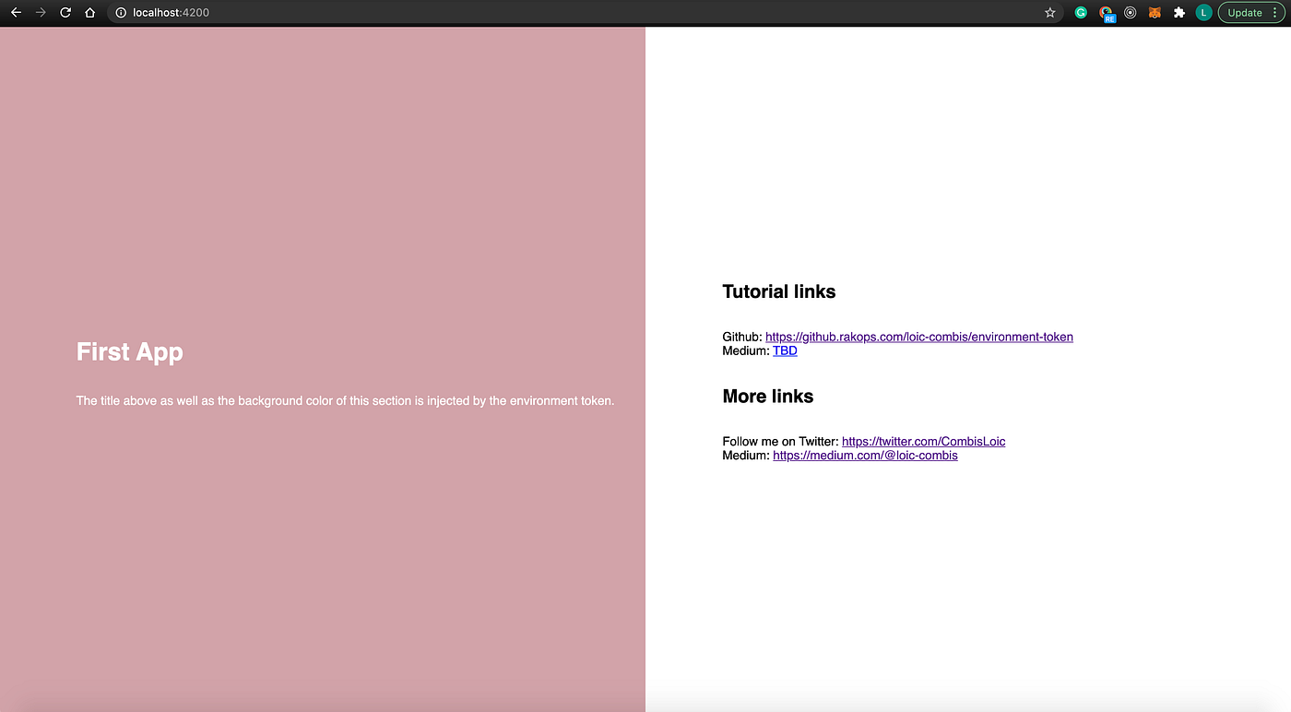The image size is (1291, 712).
Task: Click the Grammarly extension icon
Action: (1080, 12)
